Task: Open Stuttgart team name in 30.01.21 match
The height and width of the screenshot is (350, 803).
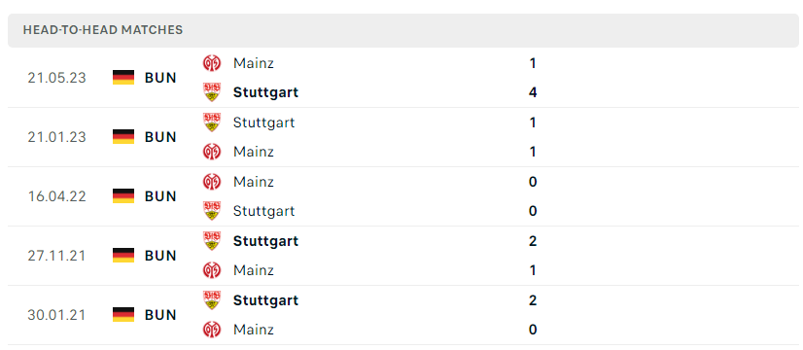Action: (265, 300)
